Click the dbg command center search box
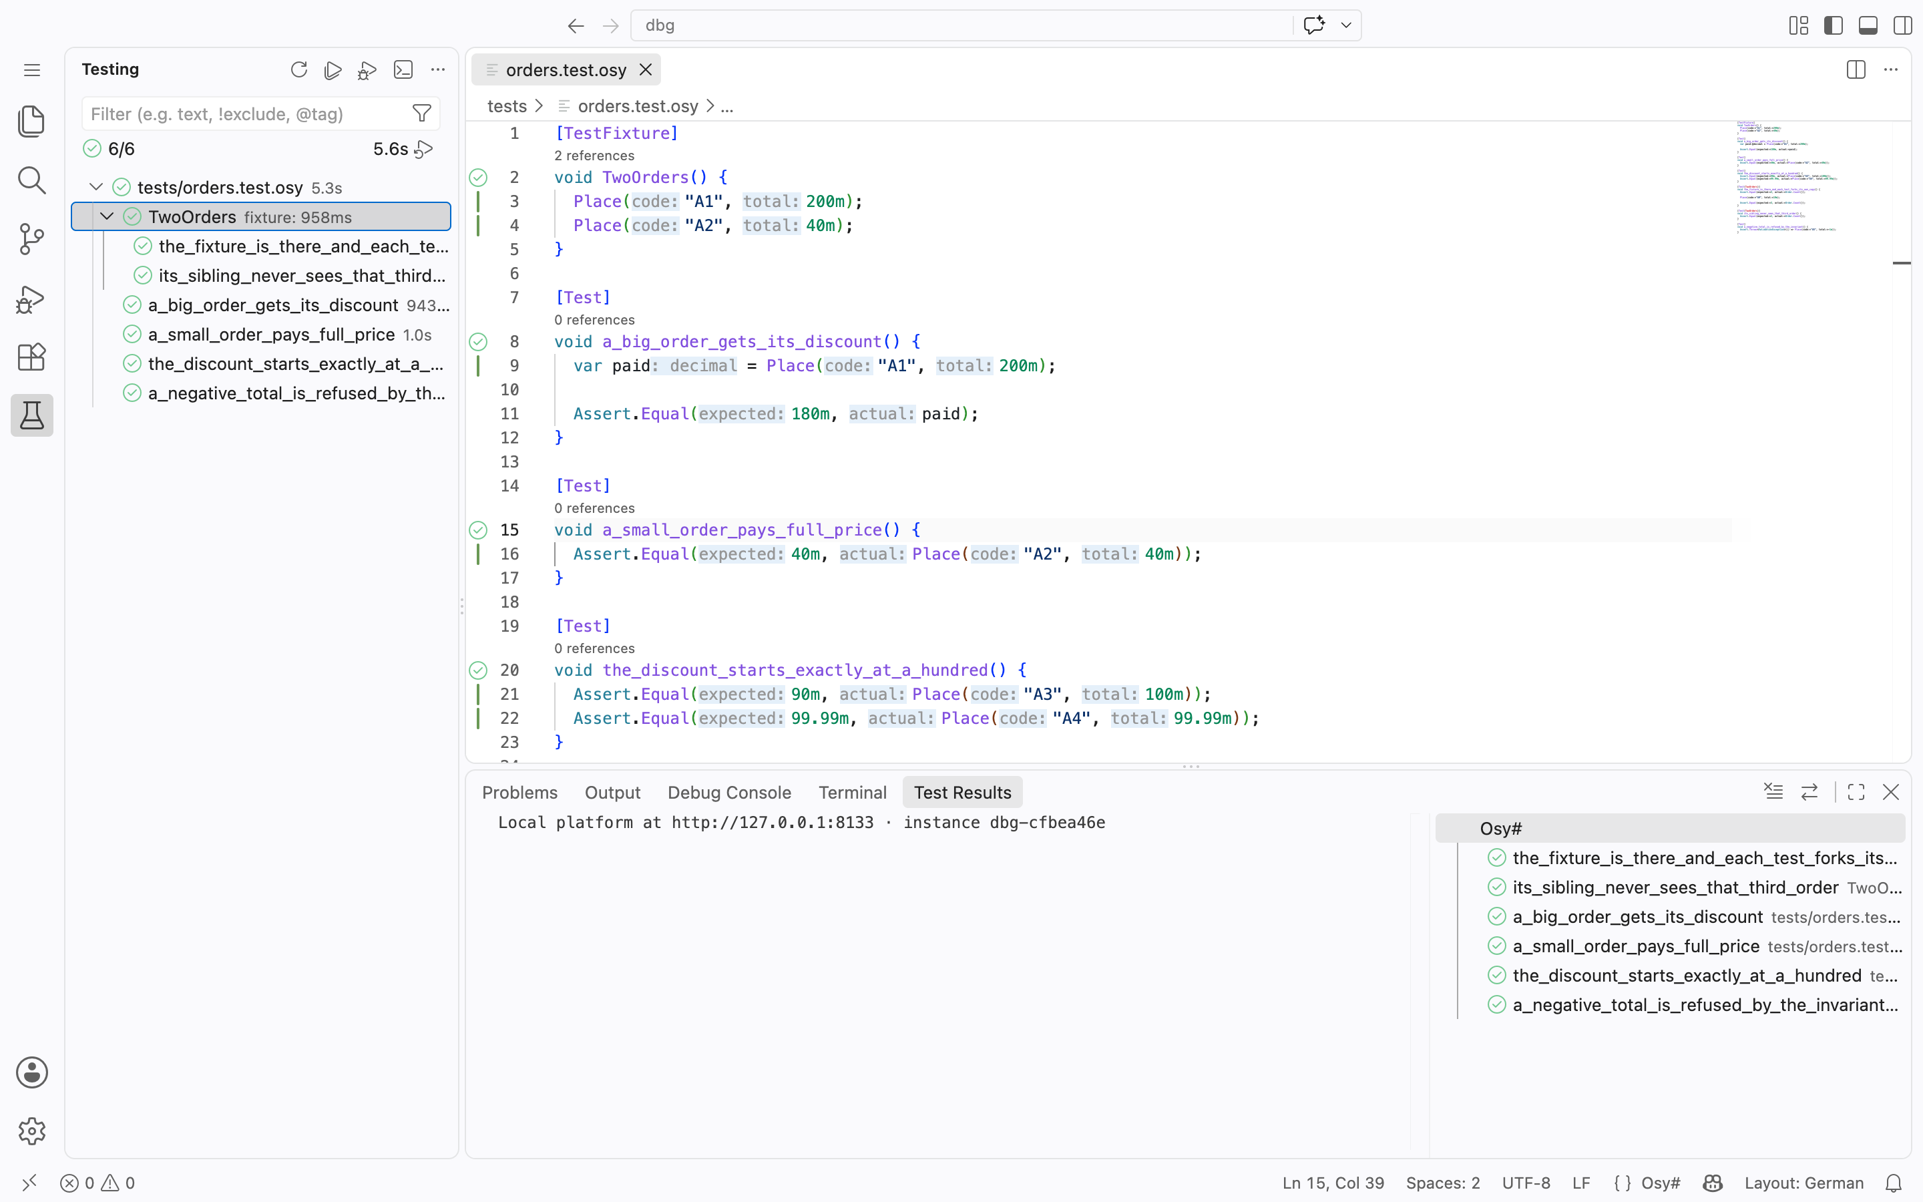Screen dimensions: 1923x1202 (x=961, y=25)
